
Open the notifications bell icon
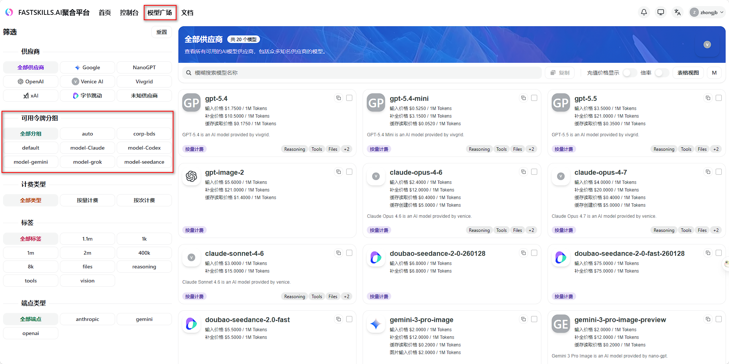pyautogui.click(x=644, y=12)
